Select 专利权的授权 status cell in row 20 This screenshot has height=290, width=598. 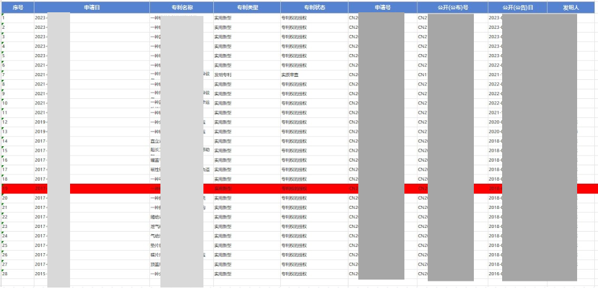314,198
